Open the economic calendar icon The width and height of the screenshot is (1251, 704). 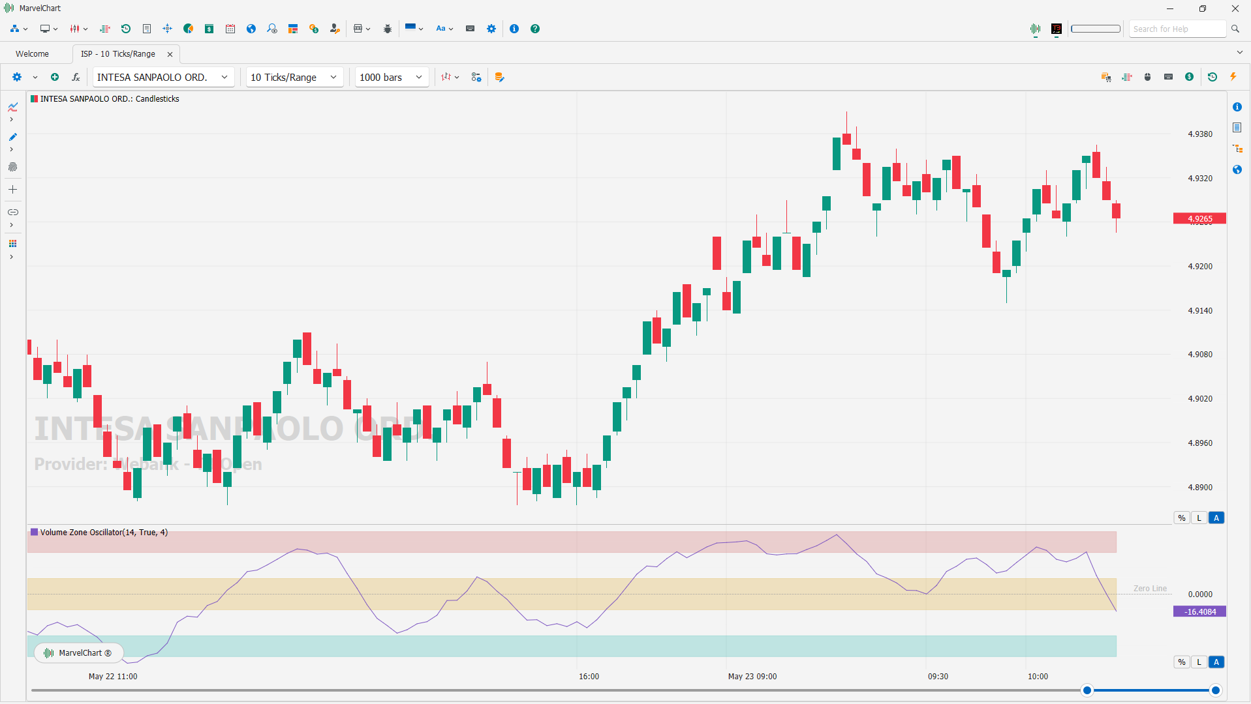point(230,29)
